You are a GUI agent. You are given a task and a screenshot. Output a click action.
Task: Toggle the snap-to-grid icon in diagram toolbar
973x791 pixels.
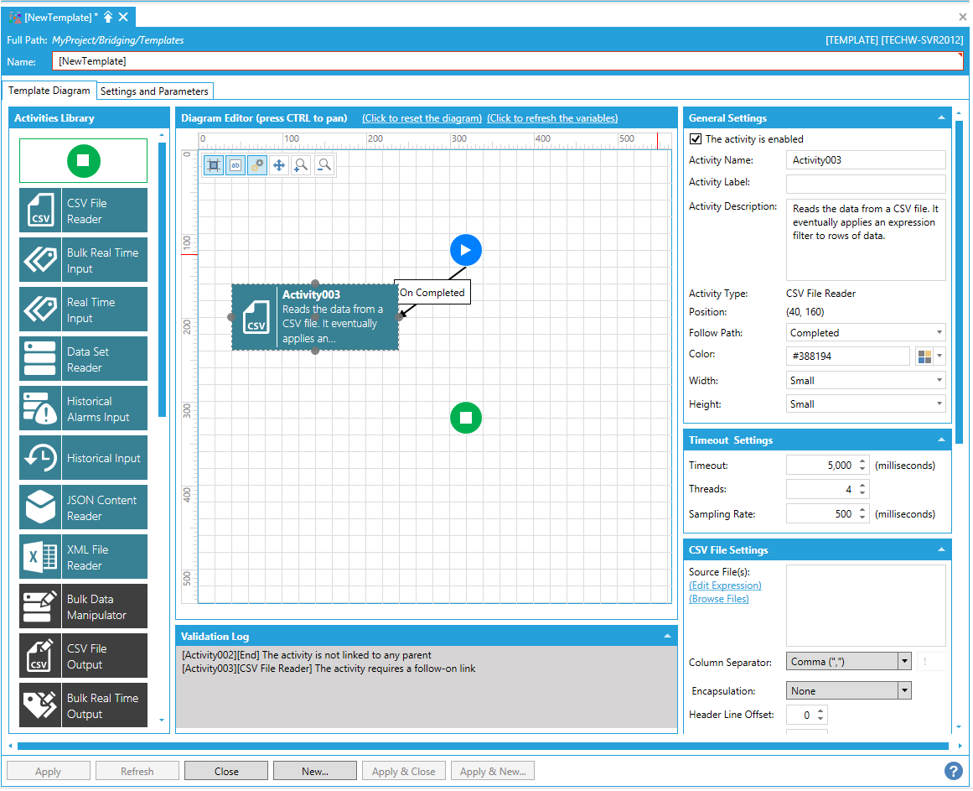[214, 165]
